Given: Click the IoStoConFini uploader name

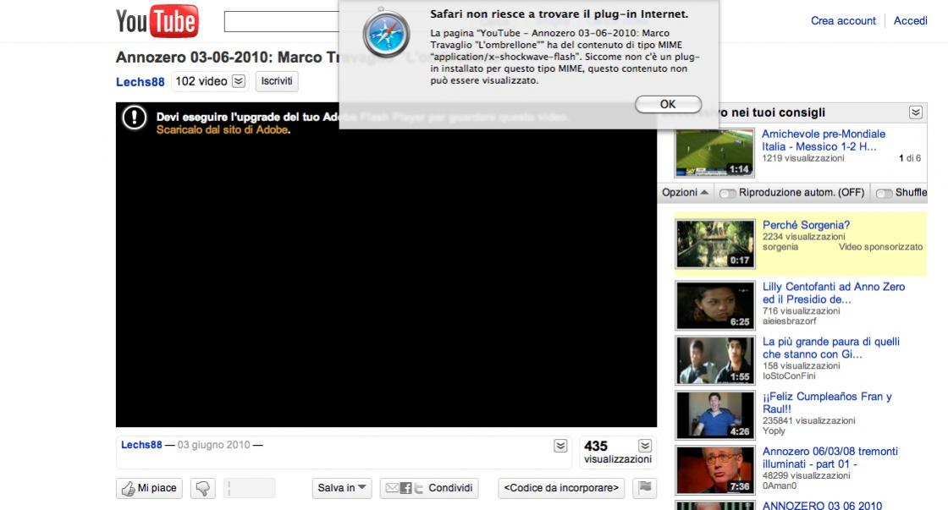Looking at the screenshot, I should coord(788,376).
